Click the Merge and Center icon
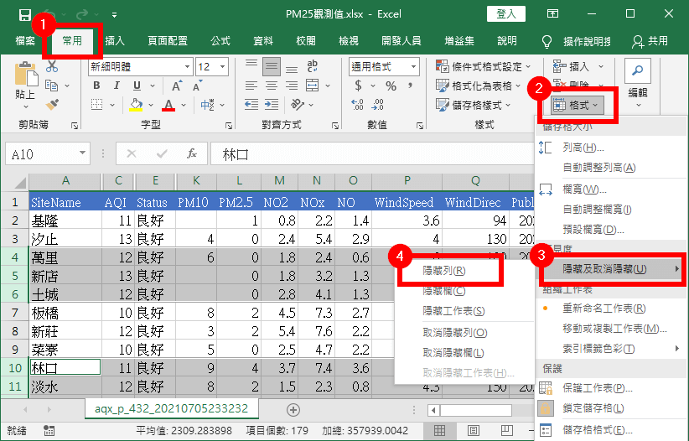This screenshot has width=689, height=441. pyautogui.click(x=313, y=86)
